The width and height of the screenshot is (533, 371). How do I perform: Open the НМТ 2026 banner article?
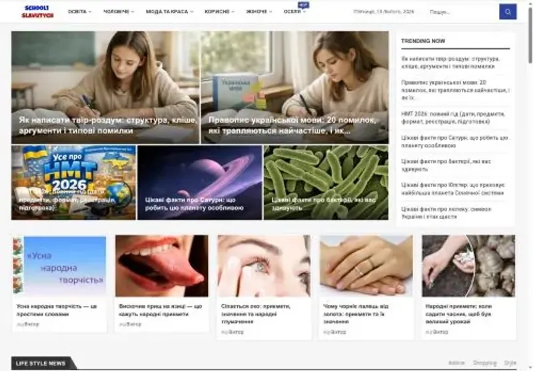point(73,182)
